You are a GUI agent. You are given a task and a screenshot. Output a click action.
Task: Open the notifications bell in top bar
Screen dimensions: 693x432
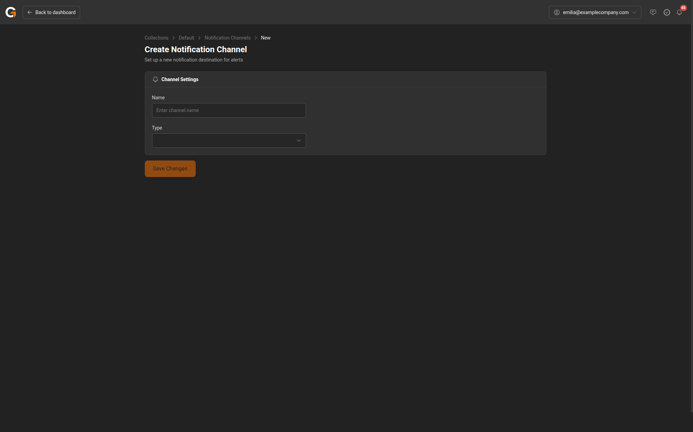click(x=679, y=13)
